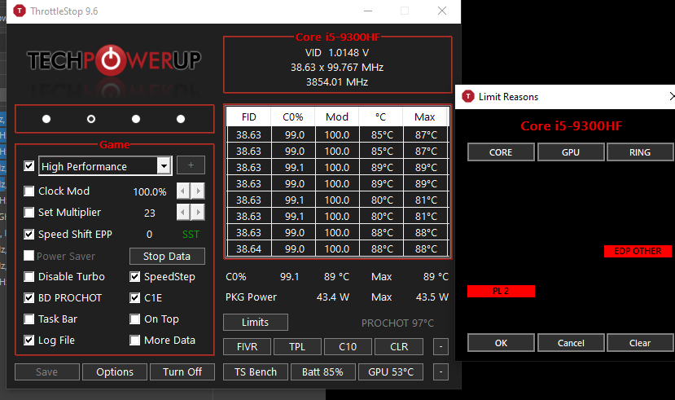Click the green SST label
Viewport: 675px width, 400px height.
pyautogui.click(x=191, y=235)
